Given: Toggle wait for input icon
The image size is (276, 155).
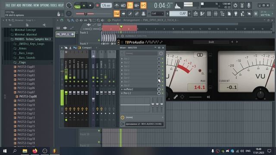Looking at the screenshot, I should click(x=123, y=6).
